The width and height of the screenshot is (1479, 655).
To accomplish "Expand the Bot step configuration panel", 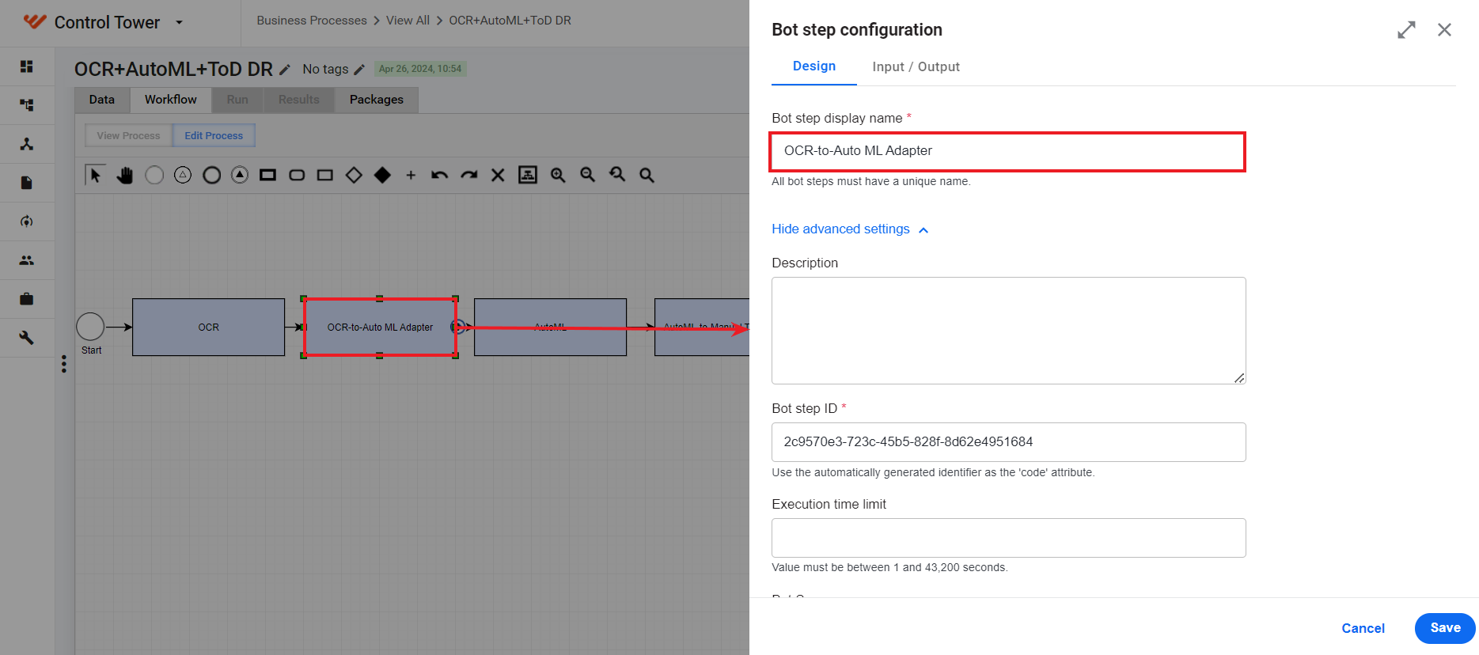I will click(1406, 30).
